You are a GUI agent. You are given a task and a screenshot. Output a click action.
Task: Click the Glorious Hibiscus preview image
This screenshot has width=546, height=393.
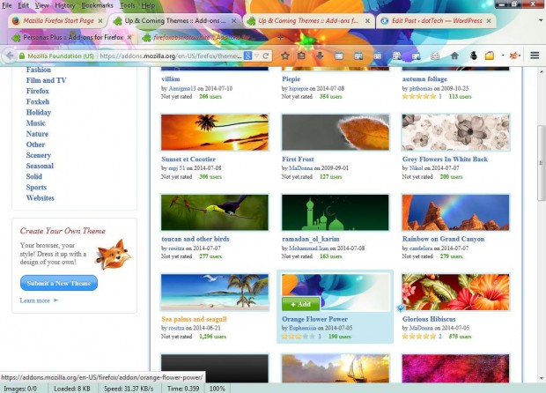[x=455, y=292]
